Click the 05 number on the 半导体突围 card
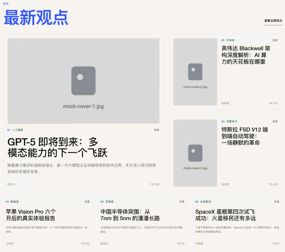285x252 pixels. point(102,202)
